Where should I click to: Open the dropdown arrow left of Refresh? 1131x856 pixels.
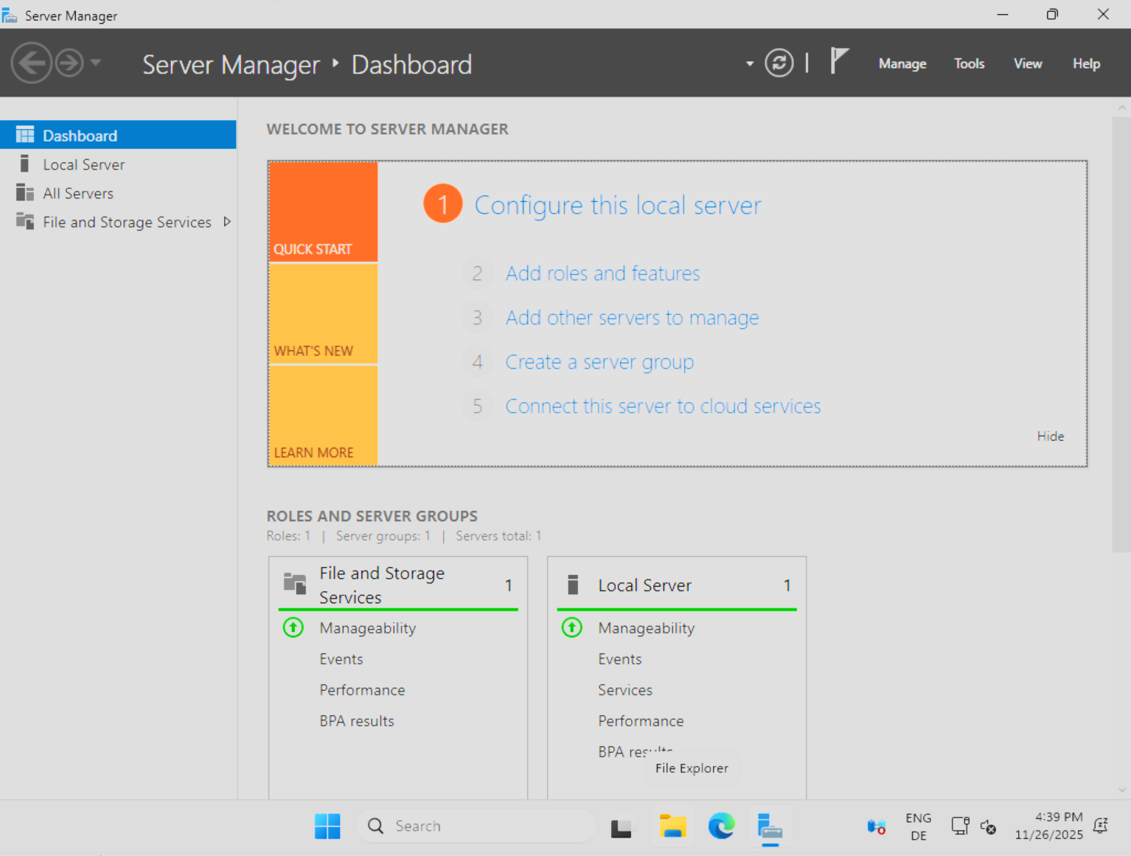(750, 64)
